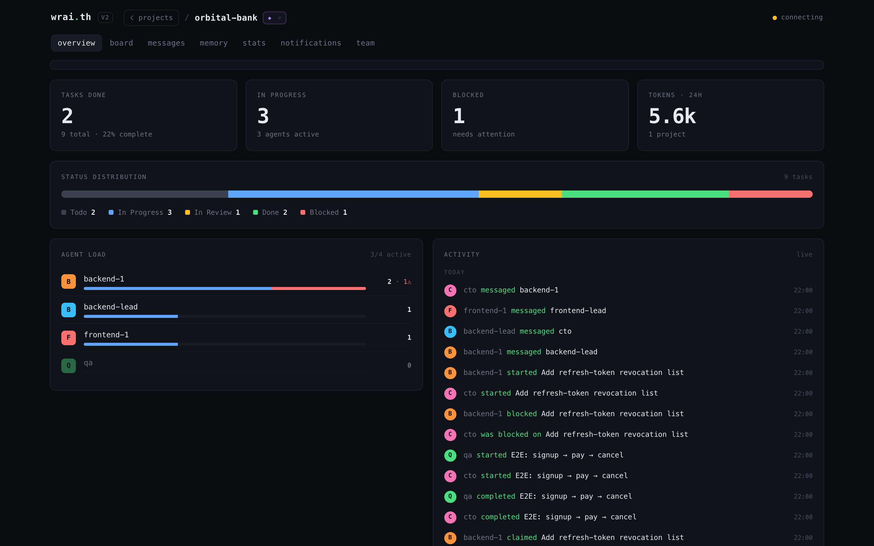
Task: Click the Blocked red legend swatch
Action: (x=303, y=212)
